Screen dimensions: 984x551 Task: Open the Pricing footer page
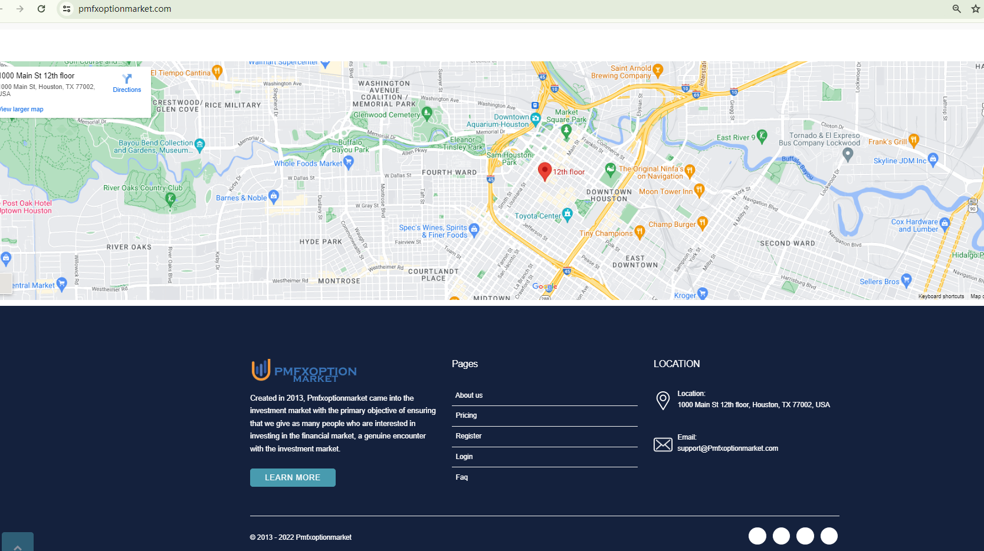pyautogui.click(x=466, y=415)
